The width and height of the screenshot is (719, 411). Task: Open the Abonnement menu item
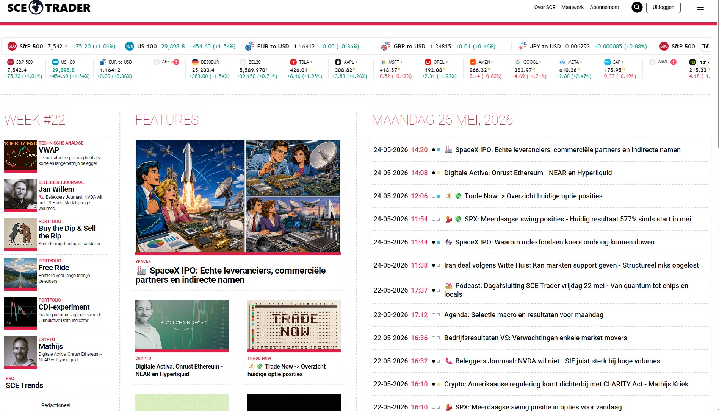click(604, 7)
